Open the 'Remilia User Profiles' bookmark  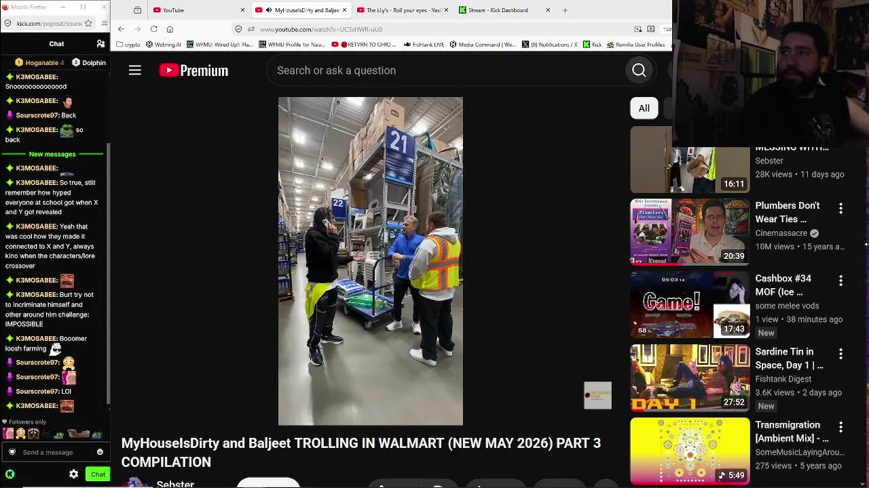(x=636, y=45)
